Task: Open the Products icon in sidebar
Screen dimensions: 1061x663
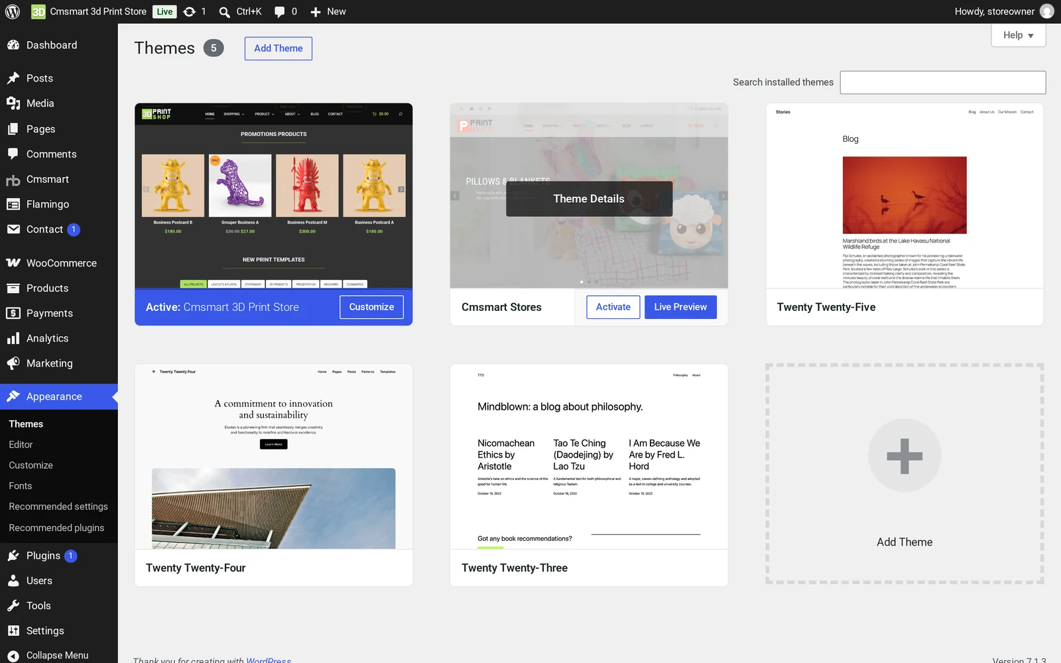Action: click(13, 288)
